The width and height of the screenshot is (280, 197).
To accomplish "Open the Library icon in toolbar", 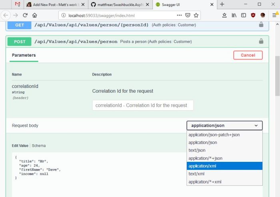I will coord(234,15).
